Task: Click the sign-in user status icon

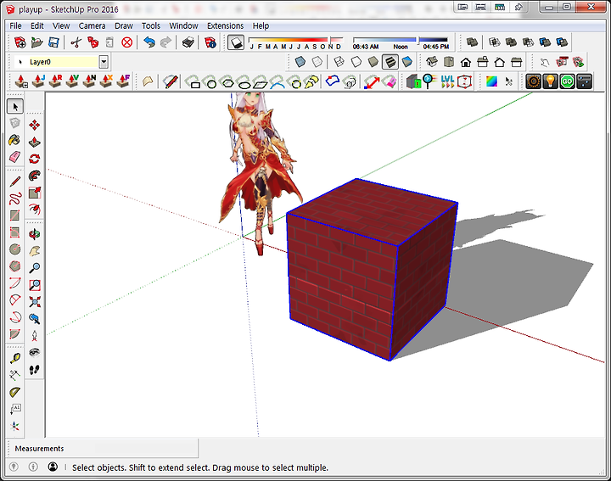Action: click(53, 467)
